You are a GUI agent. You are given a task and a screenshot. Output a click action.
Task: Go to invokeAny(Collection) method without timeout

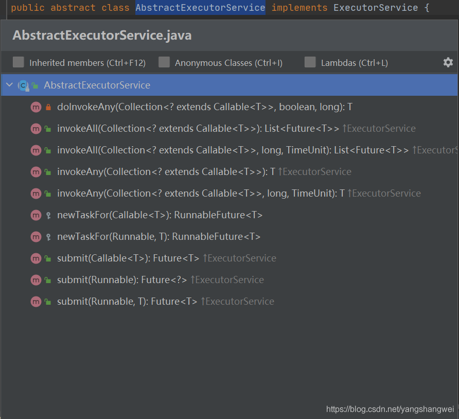(x=166, y=172)
